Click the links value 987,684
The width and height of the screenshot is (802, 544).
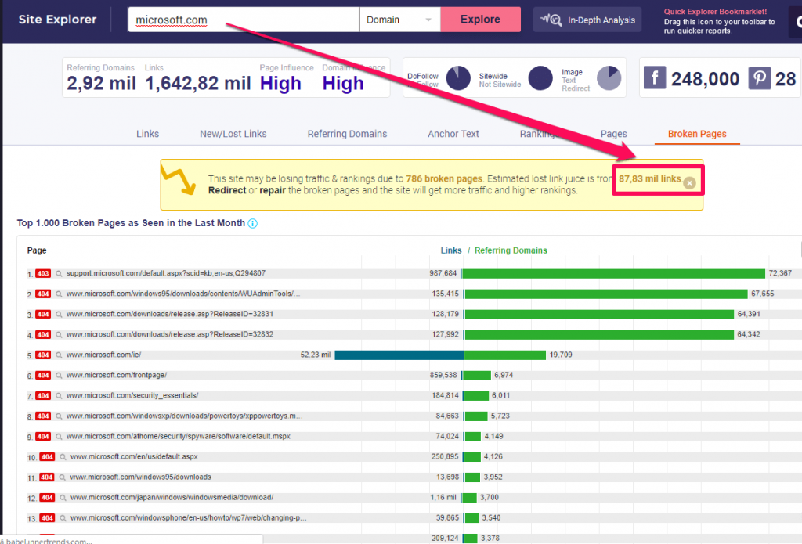tap(443, 273)
